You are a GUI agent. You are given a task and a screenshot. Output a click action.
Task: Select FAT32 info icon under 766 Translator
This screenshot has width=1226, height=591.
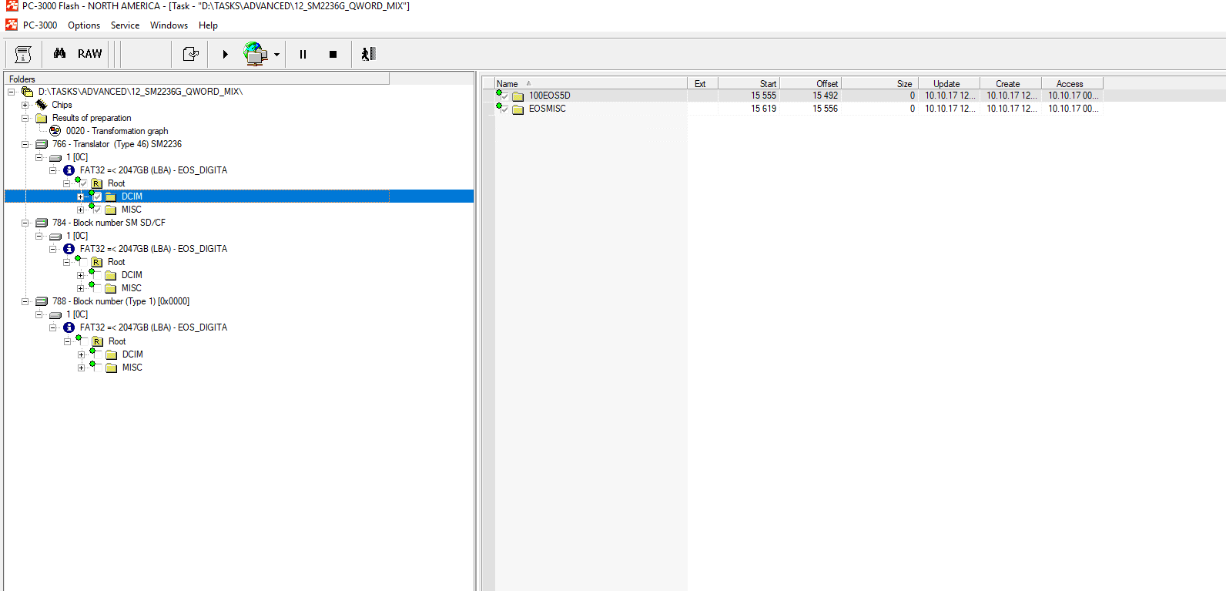tap(69, 170)
